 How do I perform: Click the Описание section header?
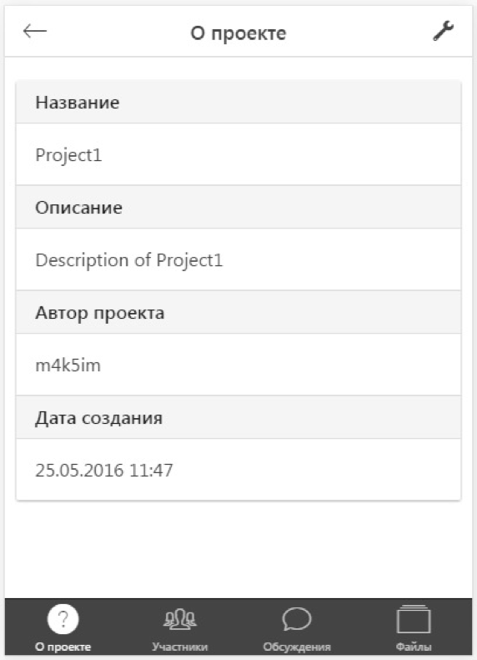pos(238,208)
